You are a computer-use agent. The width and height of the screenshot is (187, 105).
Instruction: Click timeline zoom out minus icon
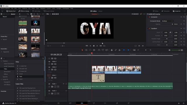(x=138, y=50)
